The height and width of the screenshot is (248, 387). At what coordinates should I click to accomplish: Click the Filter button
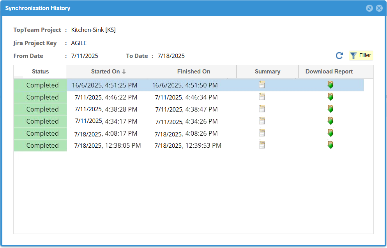(361, 56)
